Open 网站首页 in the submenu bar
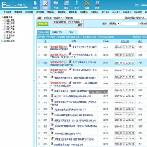Image resolution: width=147 pixels, height=147 pixels. (127, 12)
